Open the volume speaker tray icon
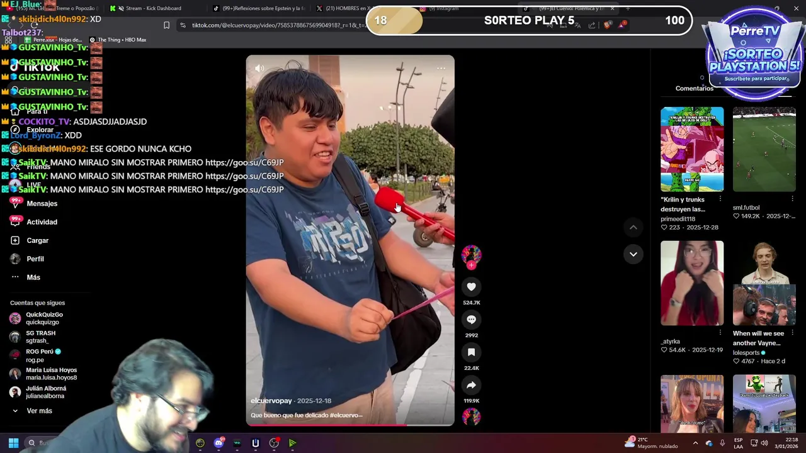The image size is (806, 453). 764,443
